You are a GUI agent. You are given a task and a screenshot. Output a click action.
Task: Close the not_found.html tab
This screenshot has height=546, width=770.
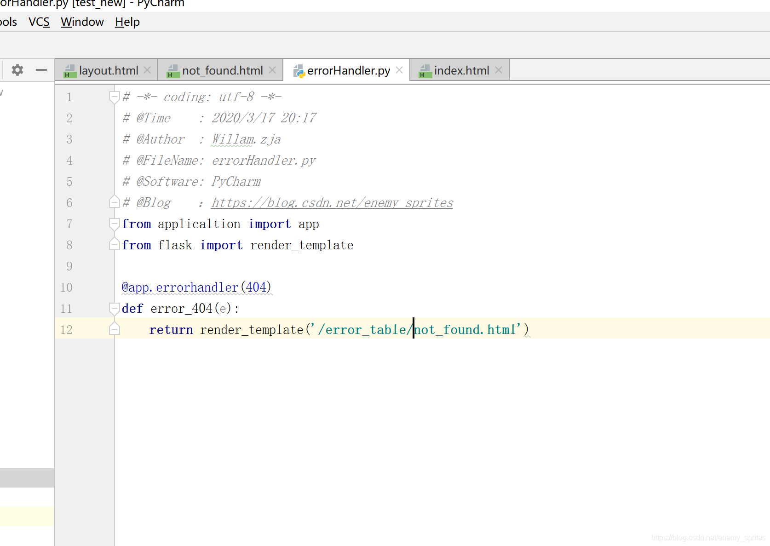(272, 70)
